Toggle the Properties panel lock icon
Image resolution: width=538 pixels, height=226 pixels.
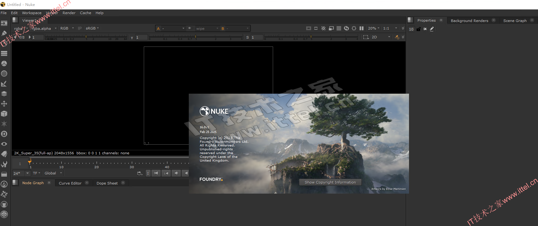[x=418, y=29]
